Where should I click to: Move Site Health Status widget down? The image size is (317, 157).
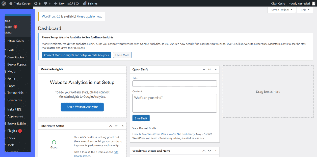(x=116, y=126)
